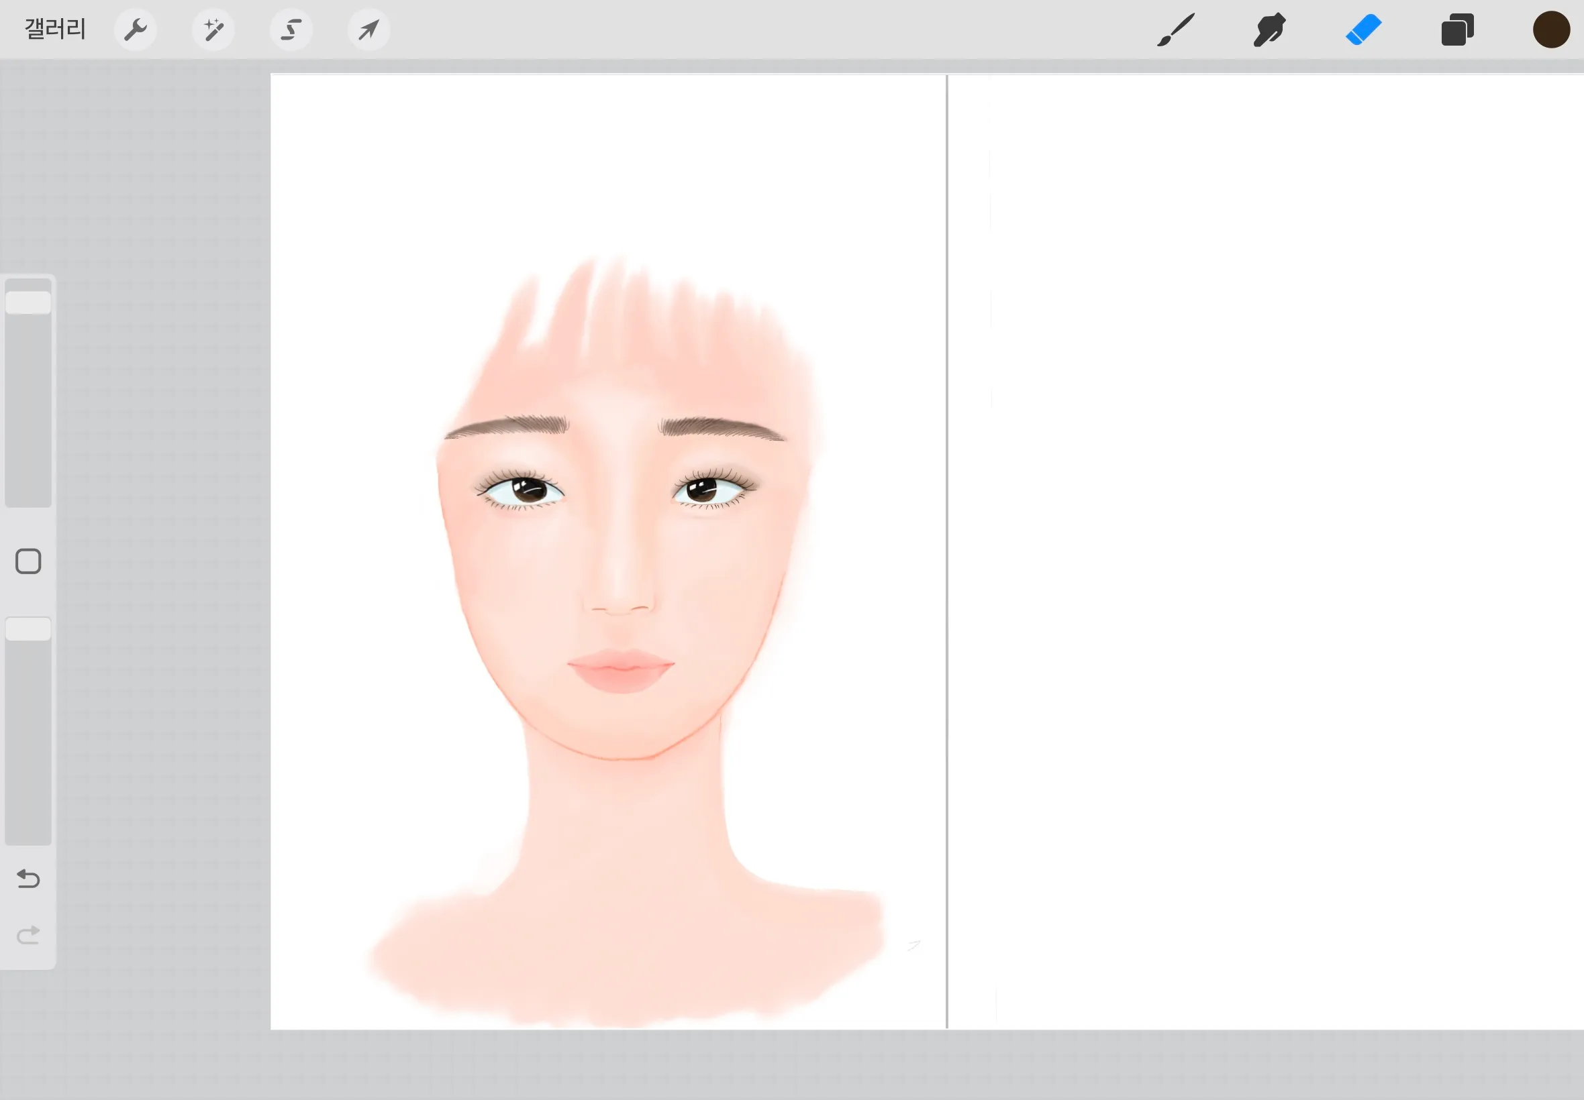Undo the last stroke
This screenshot has height=1100, width=1584.
[x=28, y=878]
